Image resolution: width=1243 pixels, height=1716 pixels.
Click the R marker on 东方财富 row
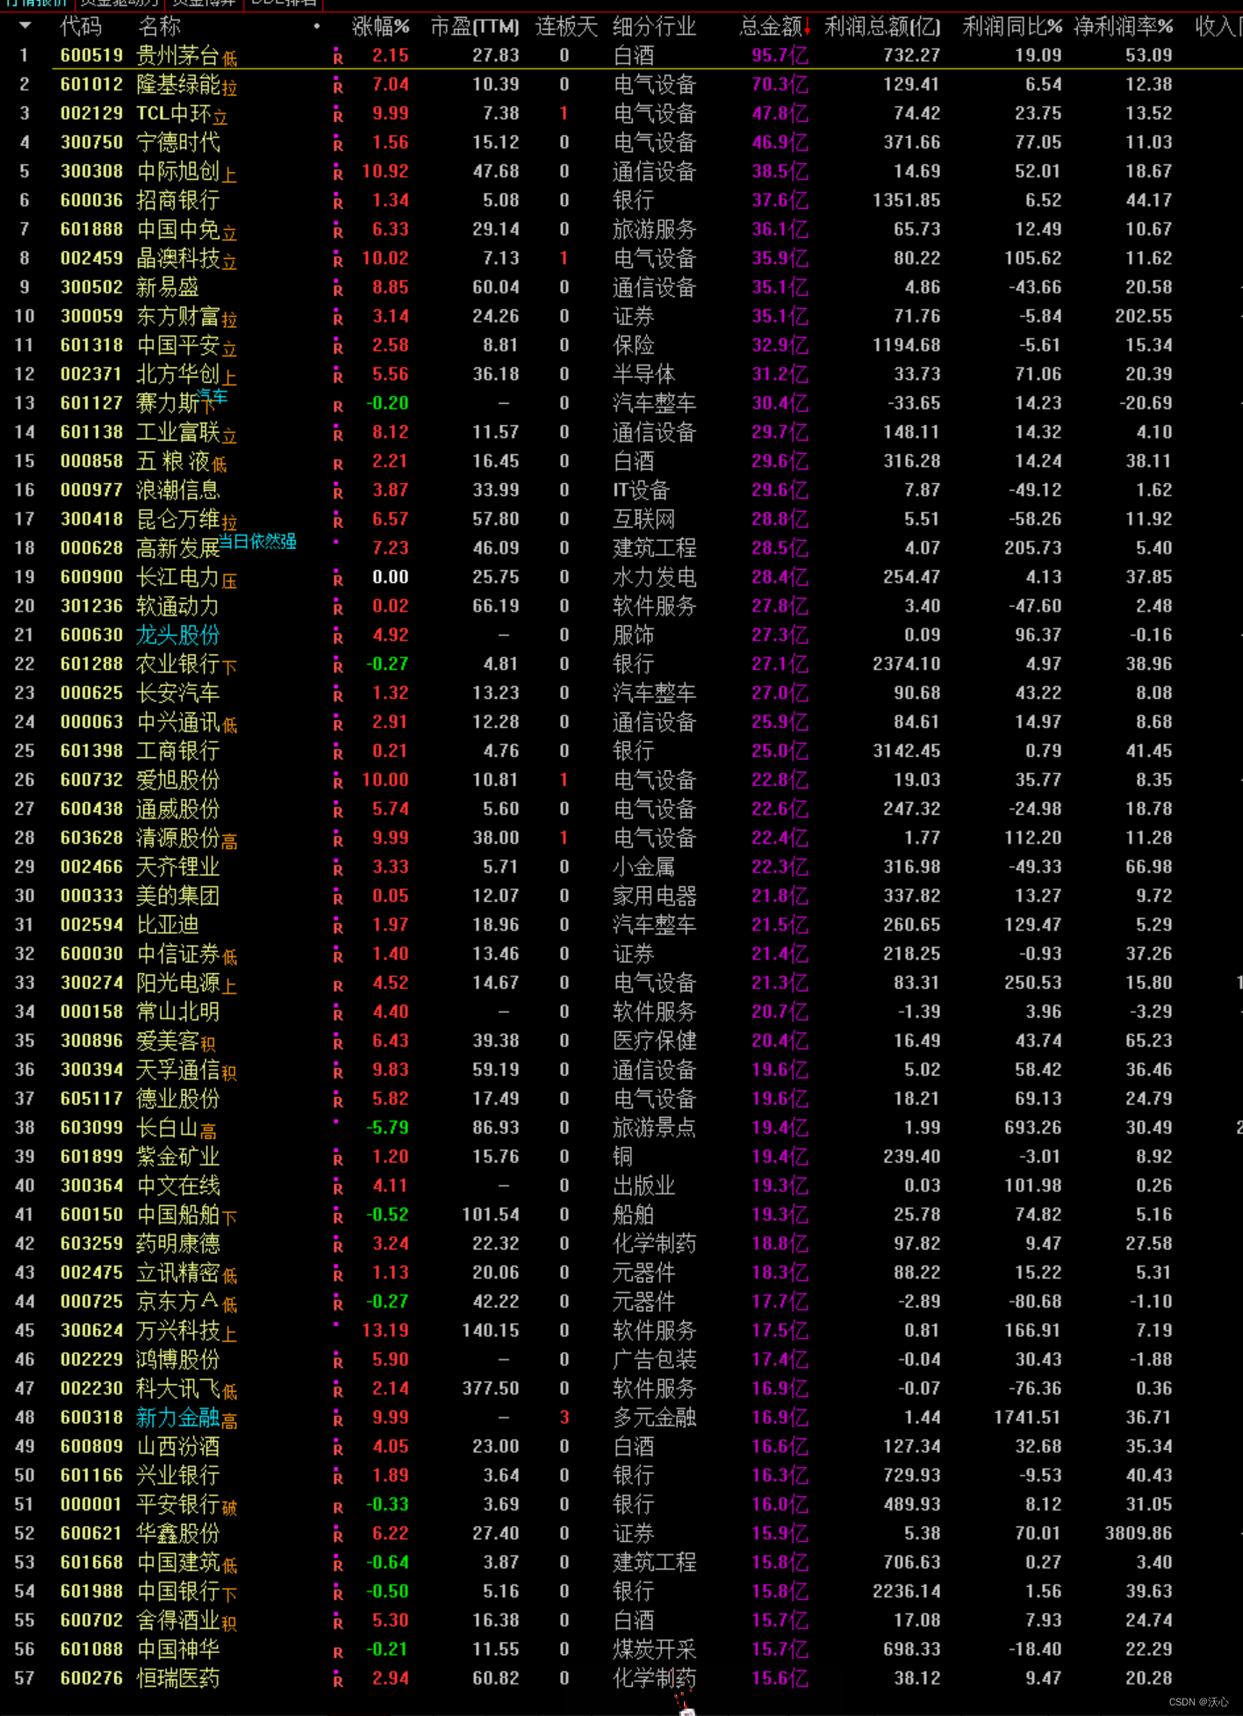338,320
